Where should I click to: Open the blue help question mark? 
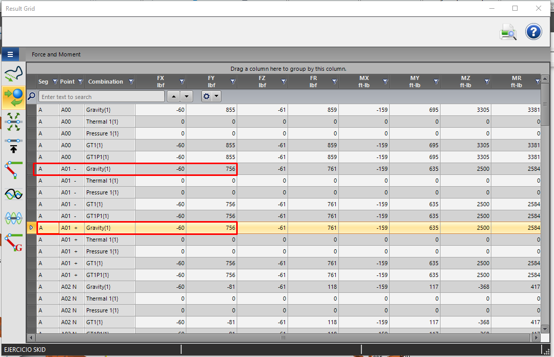533,32
